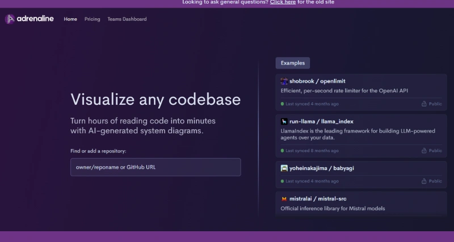Screen dimensions: 454x242
Task: Select the Examples tab
Action: point(292,63)
